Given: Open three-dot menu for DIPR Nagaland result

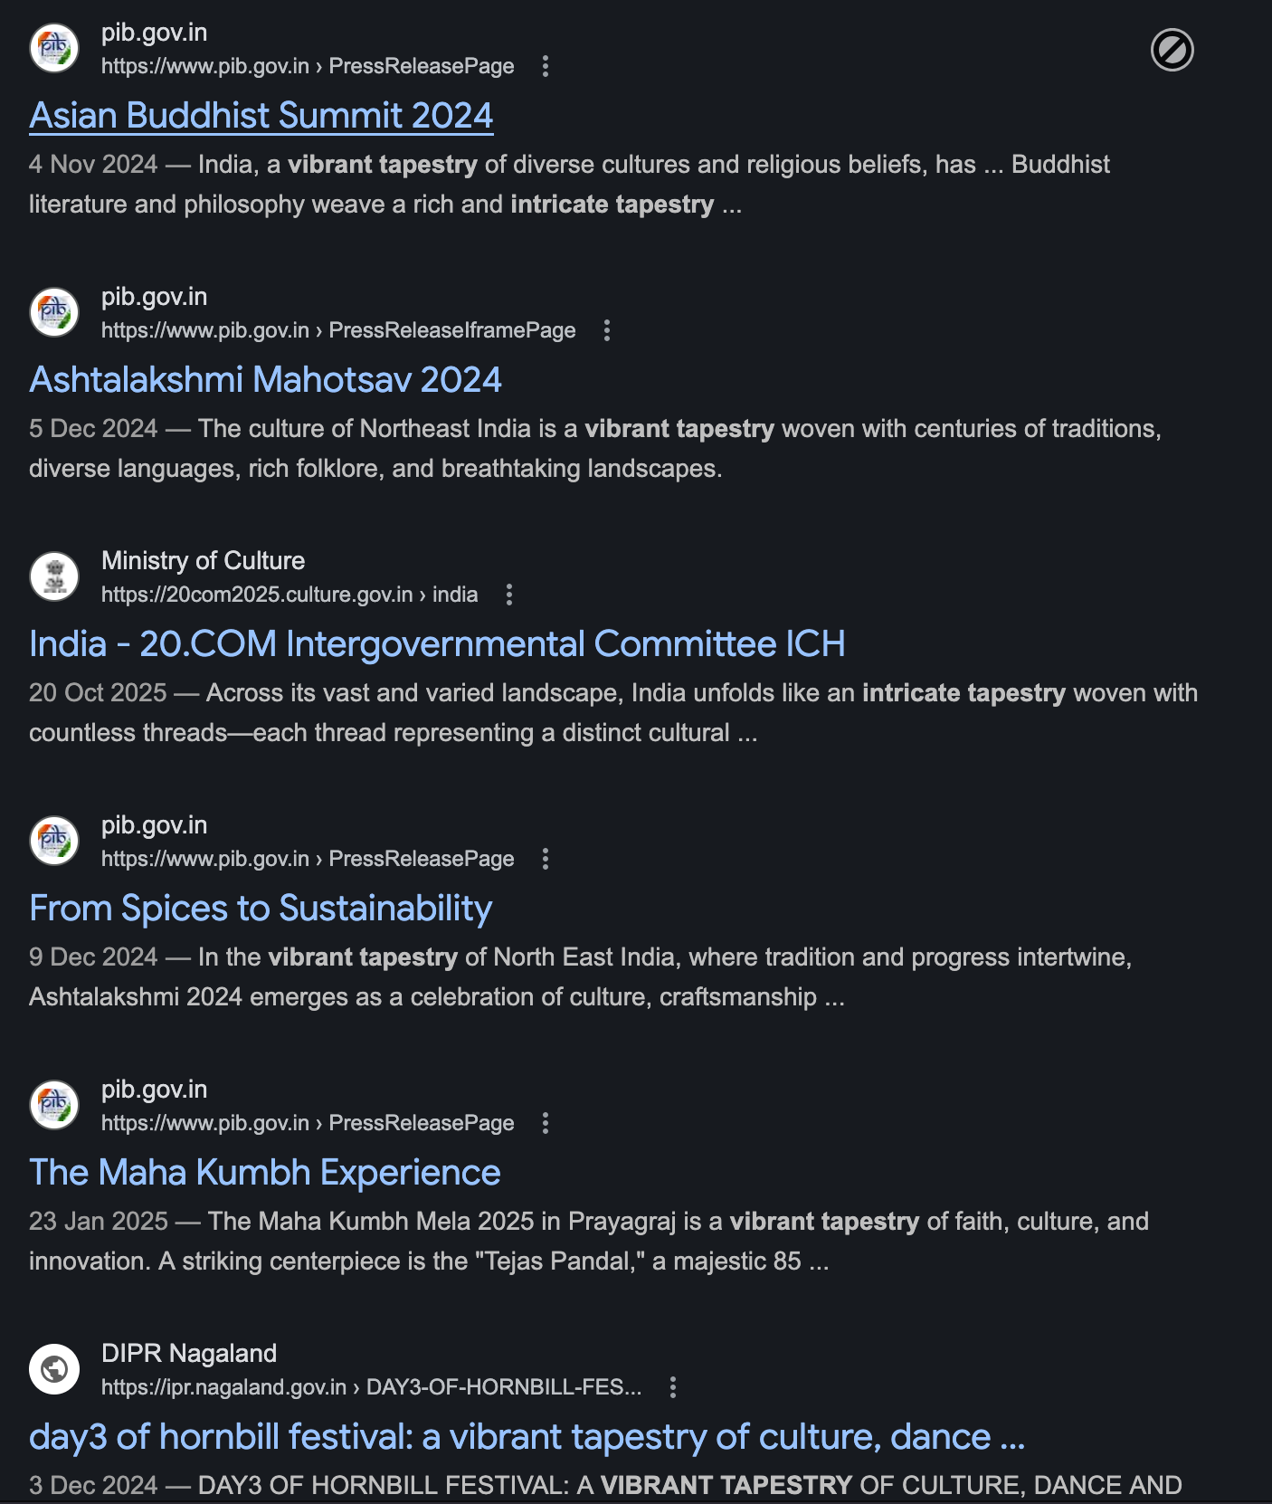Looking at the screenshot, I should click(673, 1387).
